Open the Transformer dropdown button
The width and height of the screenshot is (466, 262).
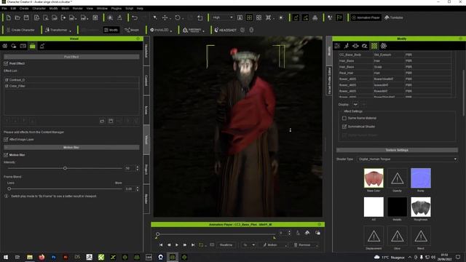58,30
